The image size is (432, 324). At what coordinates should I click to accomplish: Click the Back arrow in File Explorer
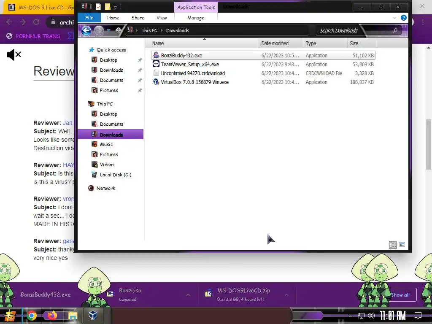point(86,30)
